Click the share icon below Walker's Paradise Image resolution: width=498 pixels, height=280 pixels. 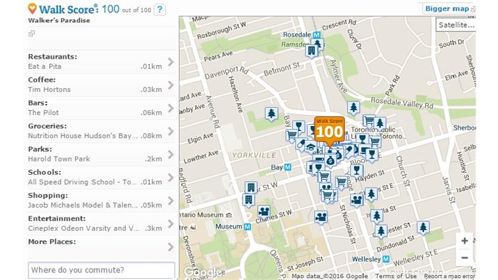[32, 33]
